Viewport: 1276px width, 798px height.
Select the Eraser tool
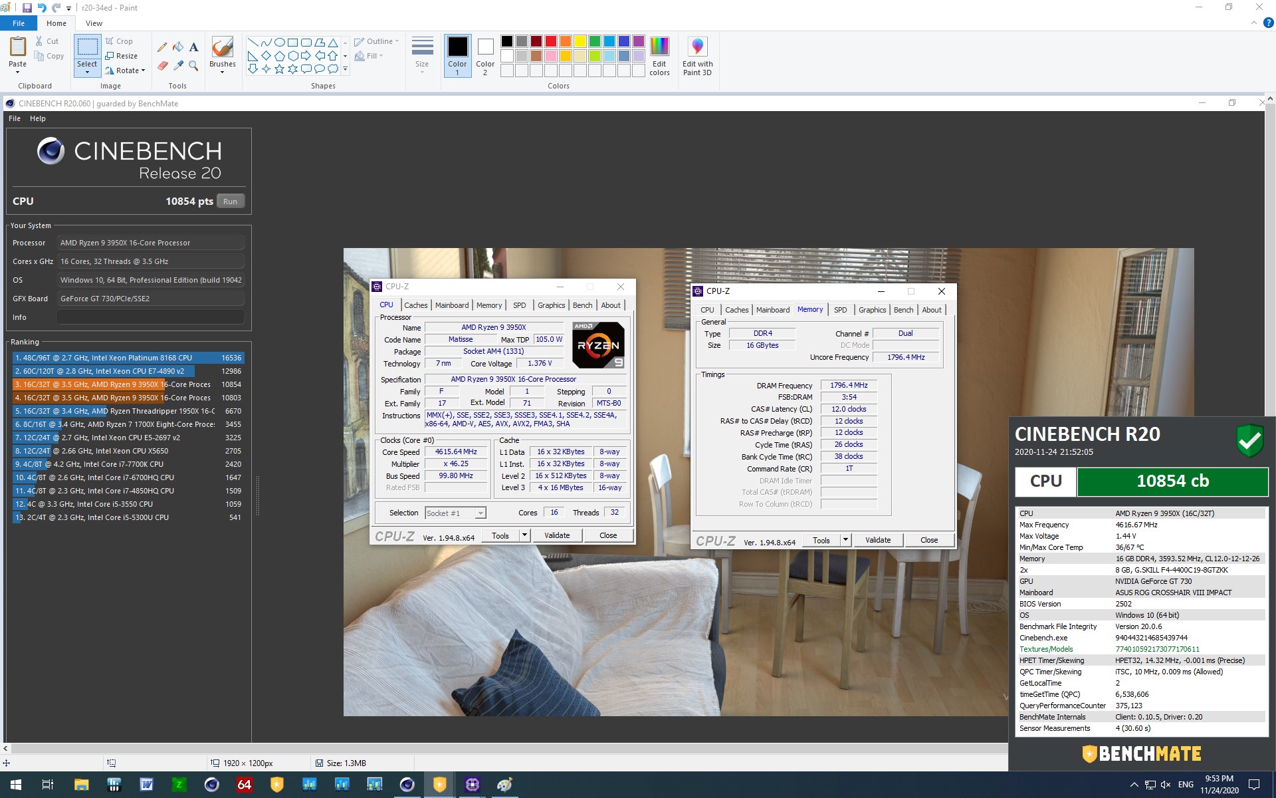(x=162, y=65)
